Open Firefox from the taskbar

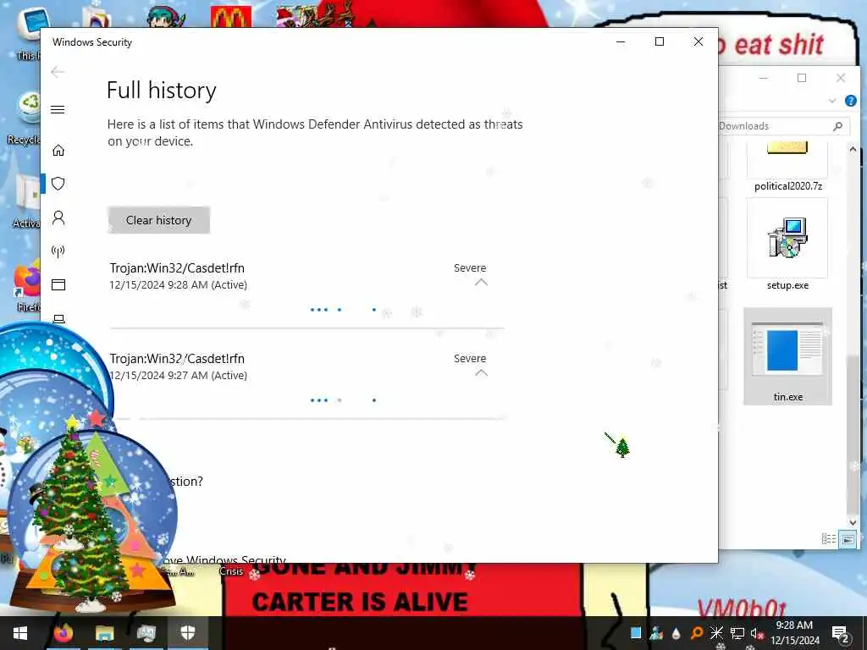pos(63,633)
